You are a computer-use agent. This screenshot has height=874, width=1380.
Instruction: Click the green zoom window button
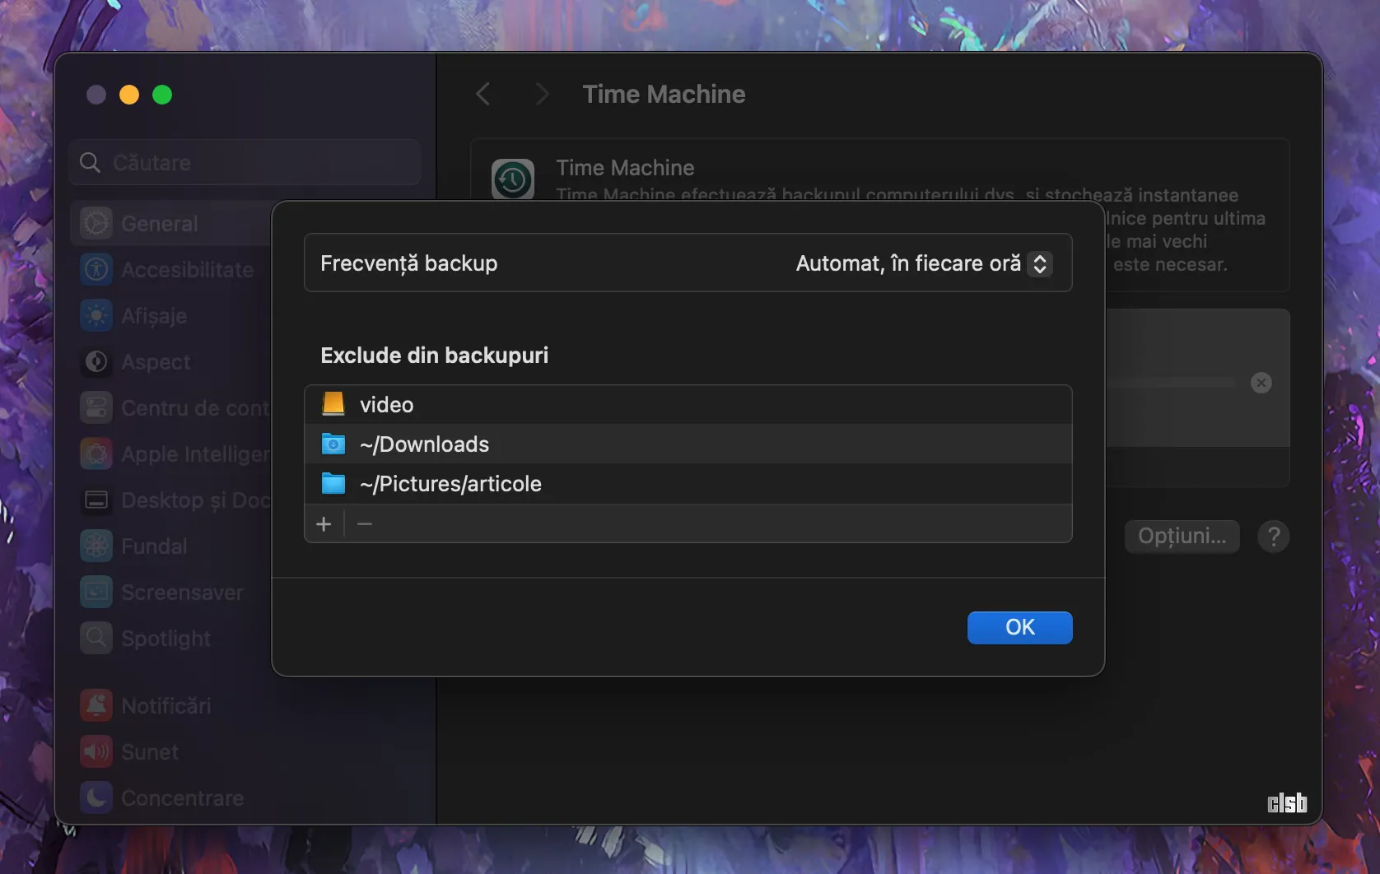tap(162, 95)
